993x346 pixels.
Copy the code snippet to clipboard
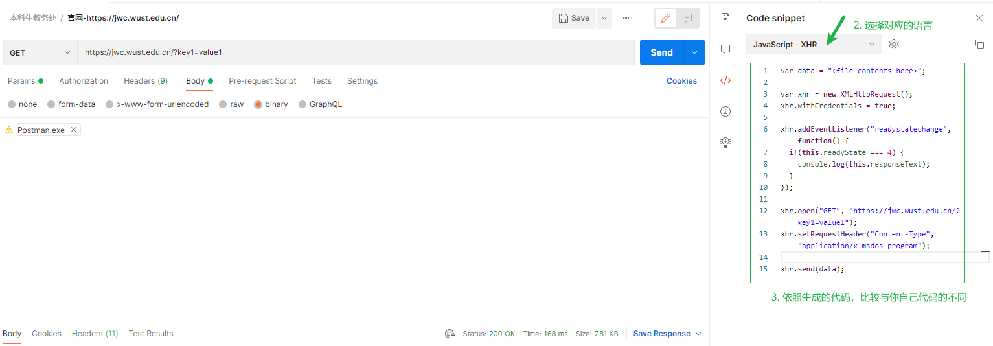(979, 44)
